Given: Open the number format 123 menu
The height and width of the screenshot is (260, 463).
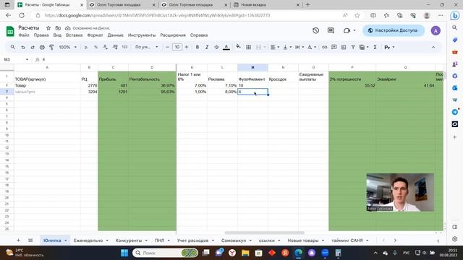Looking at the screenshot, I should pos(124,47).
